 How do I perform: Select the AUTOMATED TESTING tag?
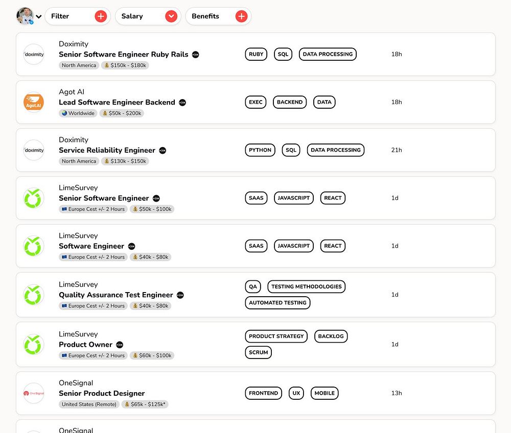coord(277,302)
